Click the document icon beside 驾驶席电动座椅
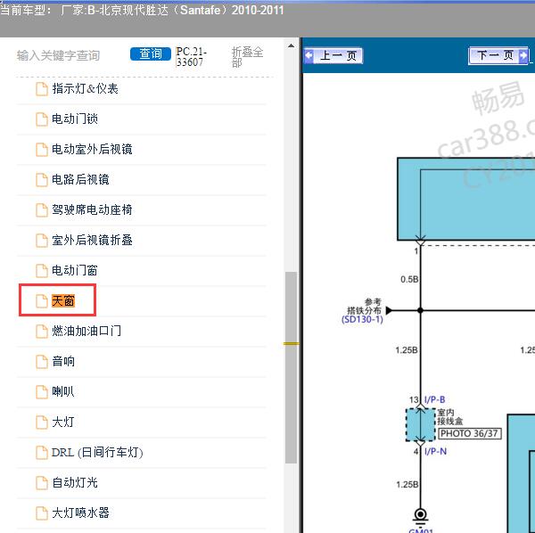Viewport: 535px width, 533px height. (41, 210)
